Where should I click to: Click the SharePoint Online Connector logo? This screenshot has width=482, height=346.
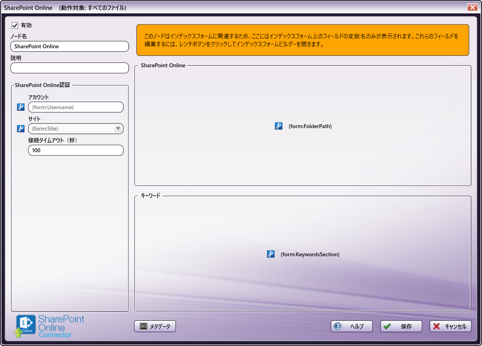[x=50, y=326]
